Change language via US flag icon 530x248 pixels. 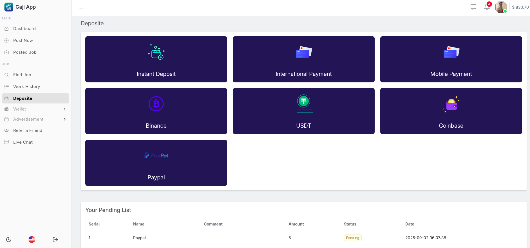32,240
